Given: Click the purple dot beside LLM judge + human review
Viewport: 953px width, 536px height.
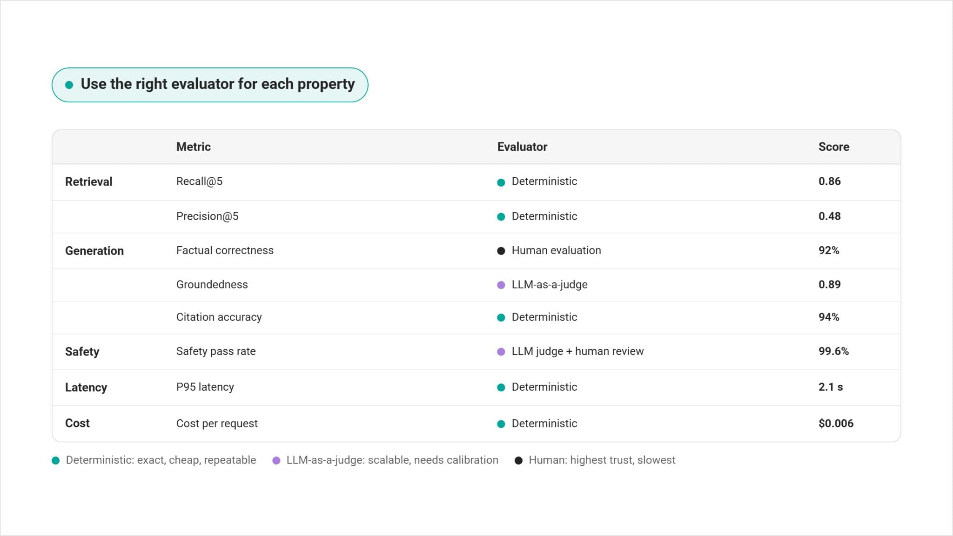Looking at the screenshot, I should tap(501, 352).
